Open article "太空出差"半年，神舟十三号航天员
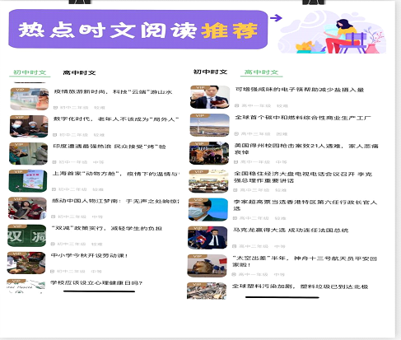401x340 pixels. 305,261
